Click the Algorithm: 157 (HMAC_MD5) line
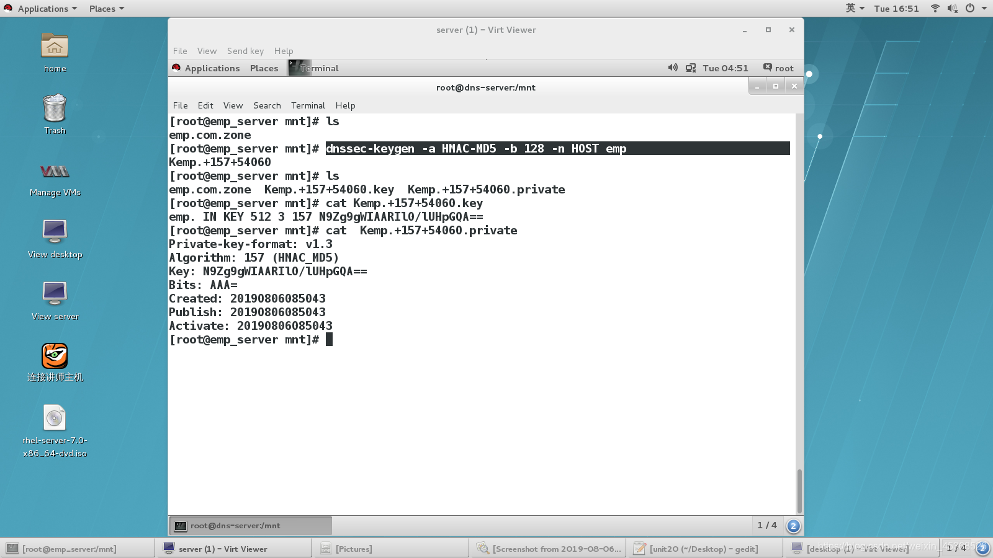 (254, 257)
